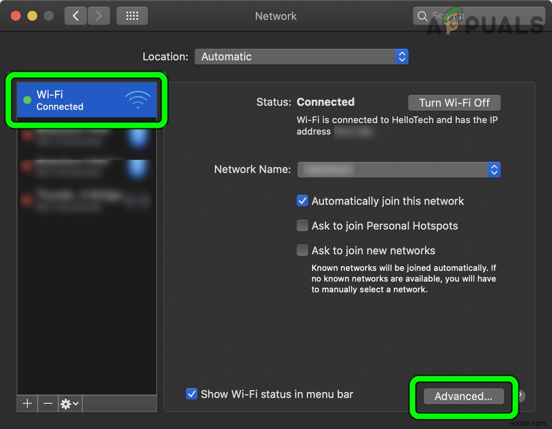
Task: Click the search magnifier icon
Action: pyautogui.click(x=423, y=16)
